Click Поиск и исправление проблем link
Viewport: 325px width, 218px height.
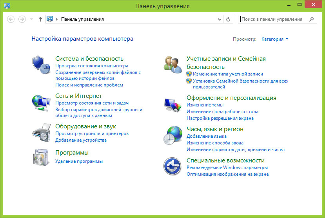click(x=89, y=85)
